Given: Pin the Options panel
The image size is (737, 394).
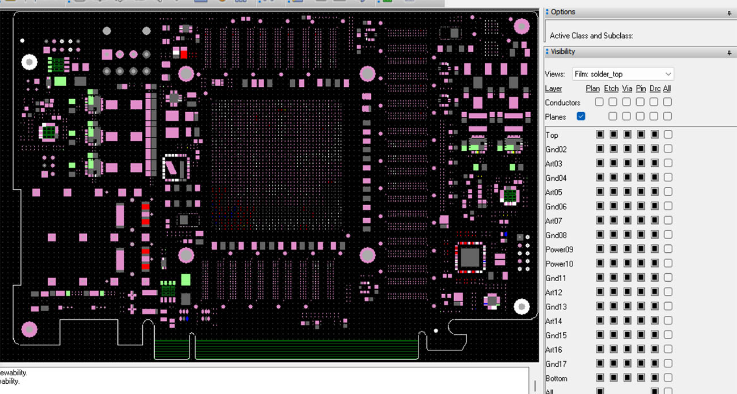Looking at the screenshot, I should point(729,12).
